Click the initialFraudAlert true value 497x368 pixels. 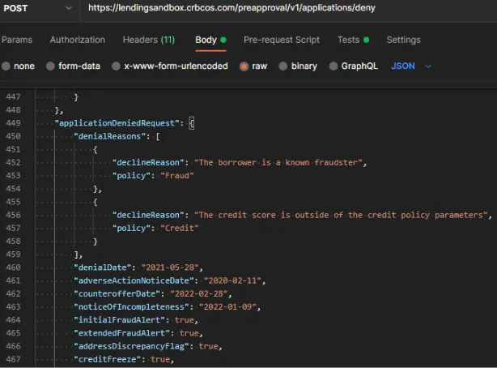(x=185, y=319)
